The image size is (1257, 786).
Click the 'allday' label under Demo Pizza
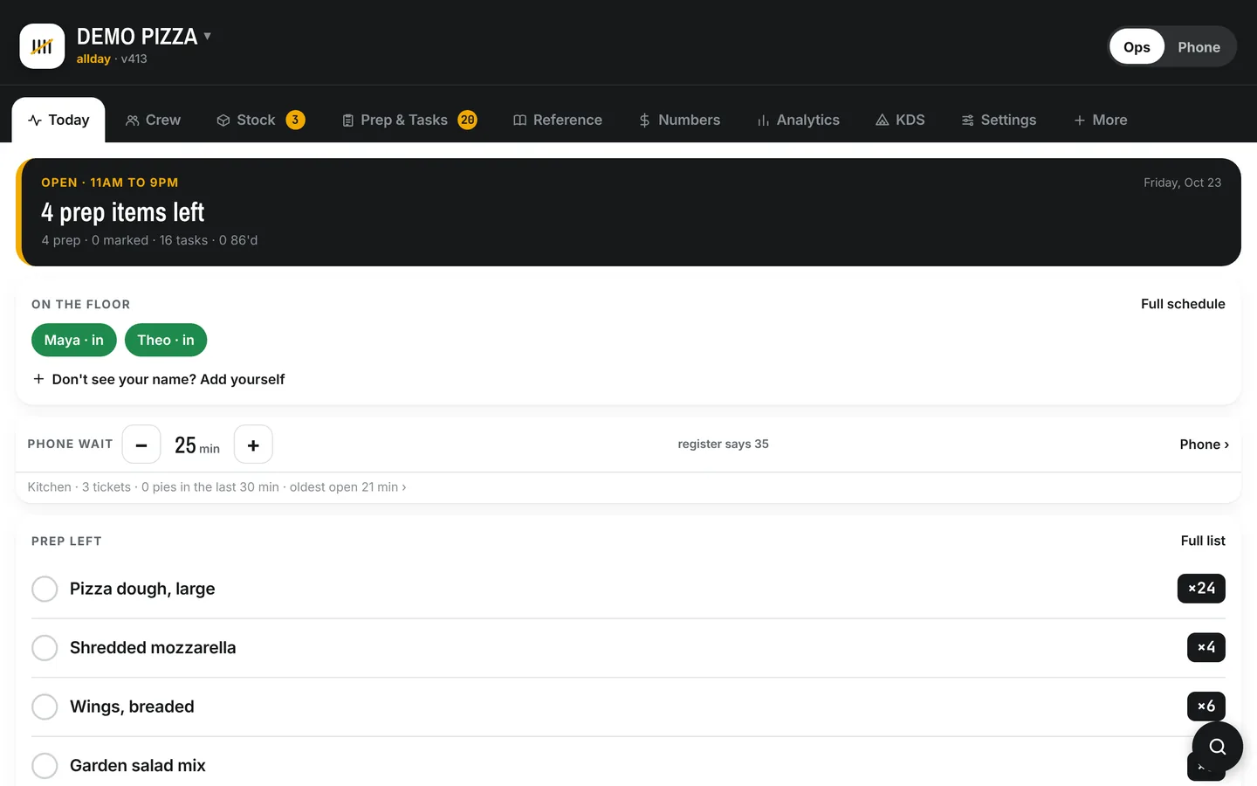[93, 59]
